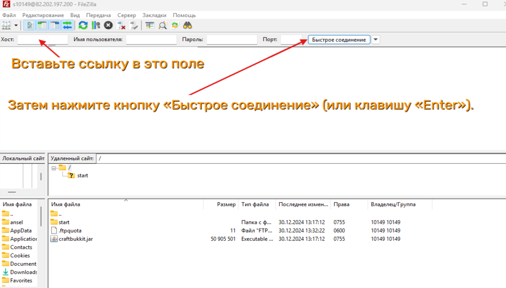The width and height of the screenshot is (506, 288).
Task: Focus the Имя пользователя field
Action: click(x=151, y=39)
